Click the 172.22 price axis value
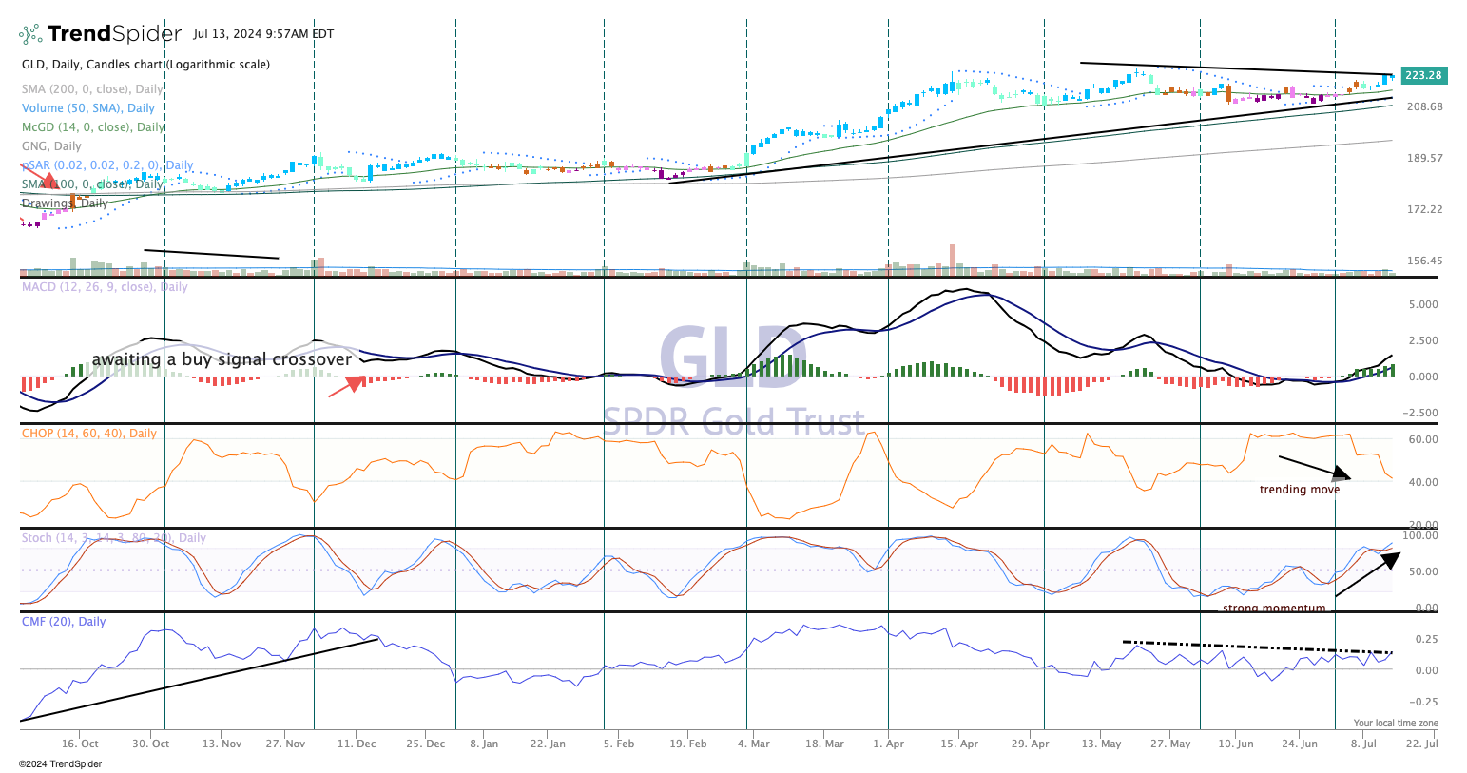This screenshot has width=1467, height=773. tap(1424, 209)
